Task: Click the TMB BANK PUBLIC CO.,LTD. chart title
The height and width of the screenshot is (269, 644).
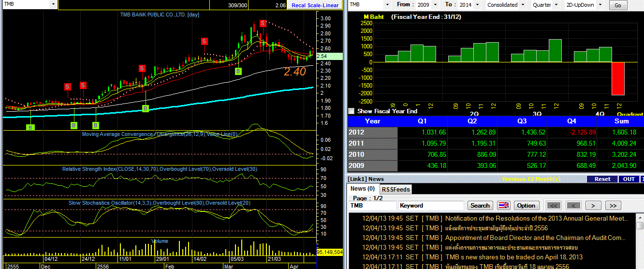Action: click(160, 15)
